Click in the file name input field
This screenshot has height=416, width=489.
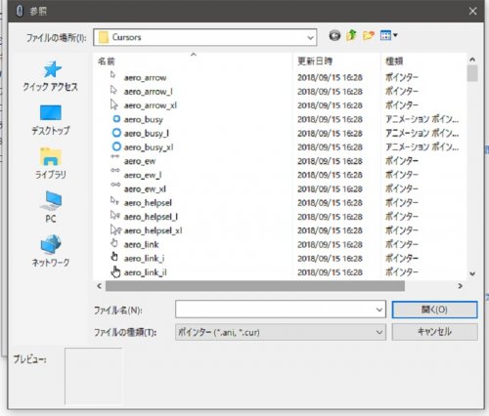pos(275,310)
